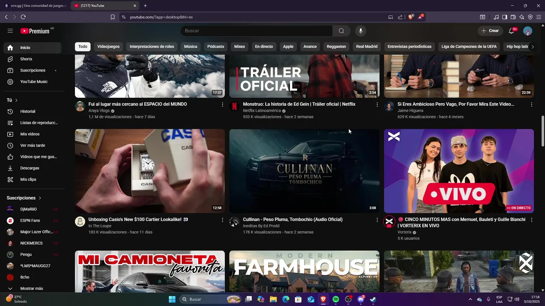Viewport: 545px width, 306px height.
Task: Open File Explorer from the taskbar
Action: click(273, 299)
